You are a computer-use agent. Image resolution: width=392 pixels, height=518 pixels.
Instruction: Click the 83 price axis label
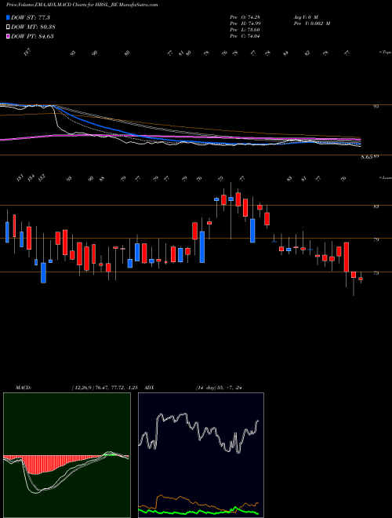point(376,206)
